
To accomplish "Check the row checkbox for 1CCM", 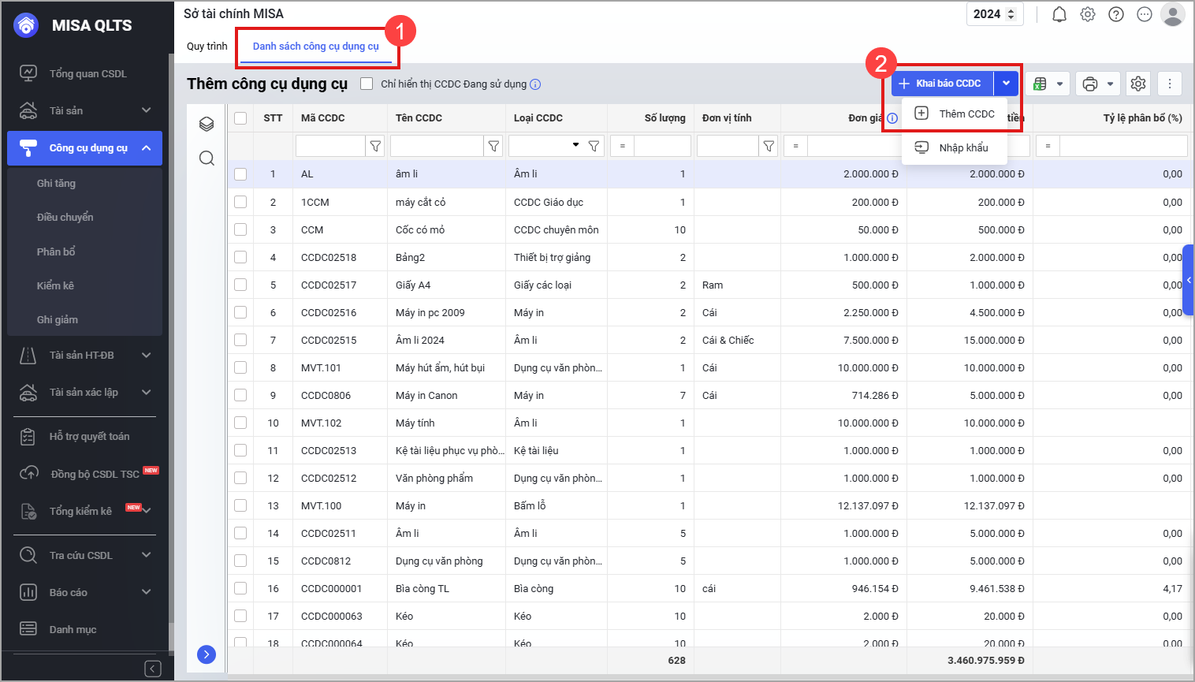I will coord(240,202).
